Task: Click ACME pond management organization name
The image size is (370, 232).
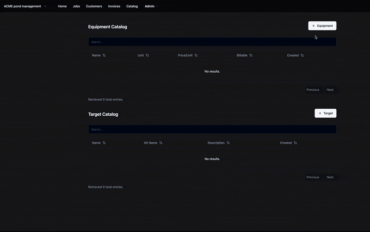Action: coord(22,6)
